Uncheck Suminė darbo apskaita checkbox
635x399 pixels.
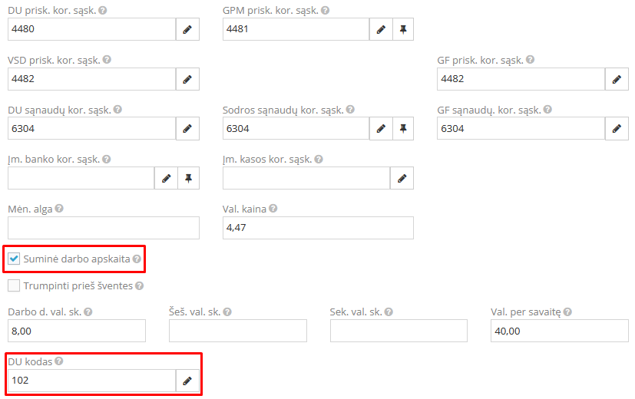coord(14,259)
